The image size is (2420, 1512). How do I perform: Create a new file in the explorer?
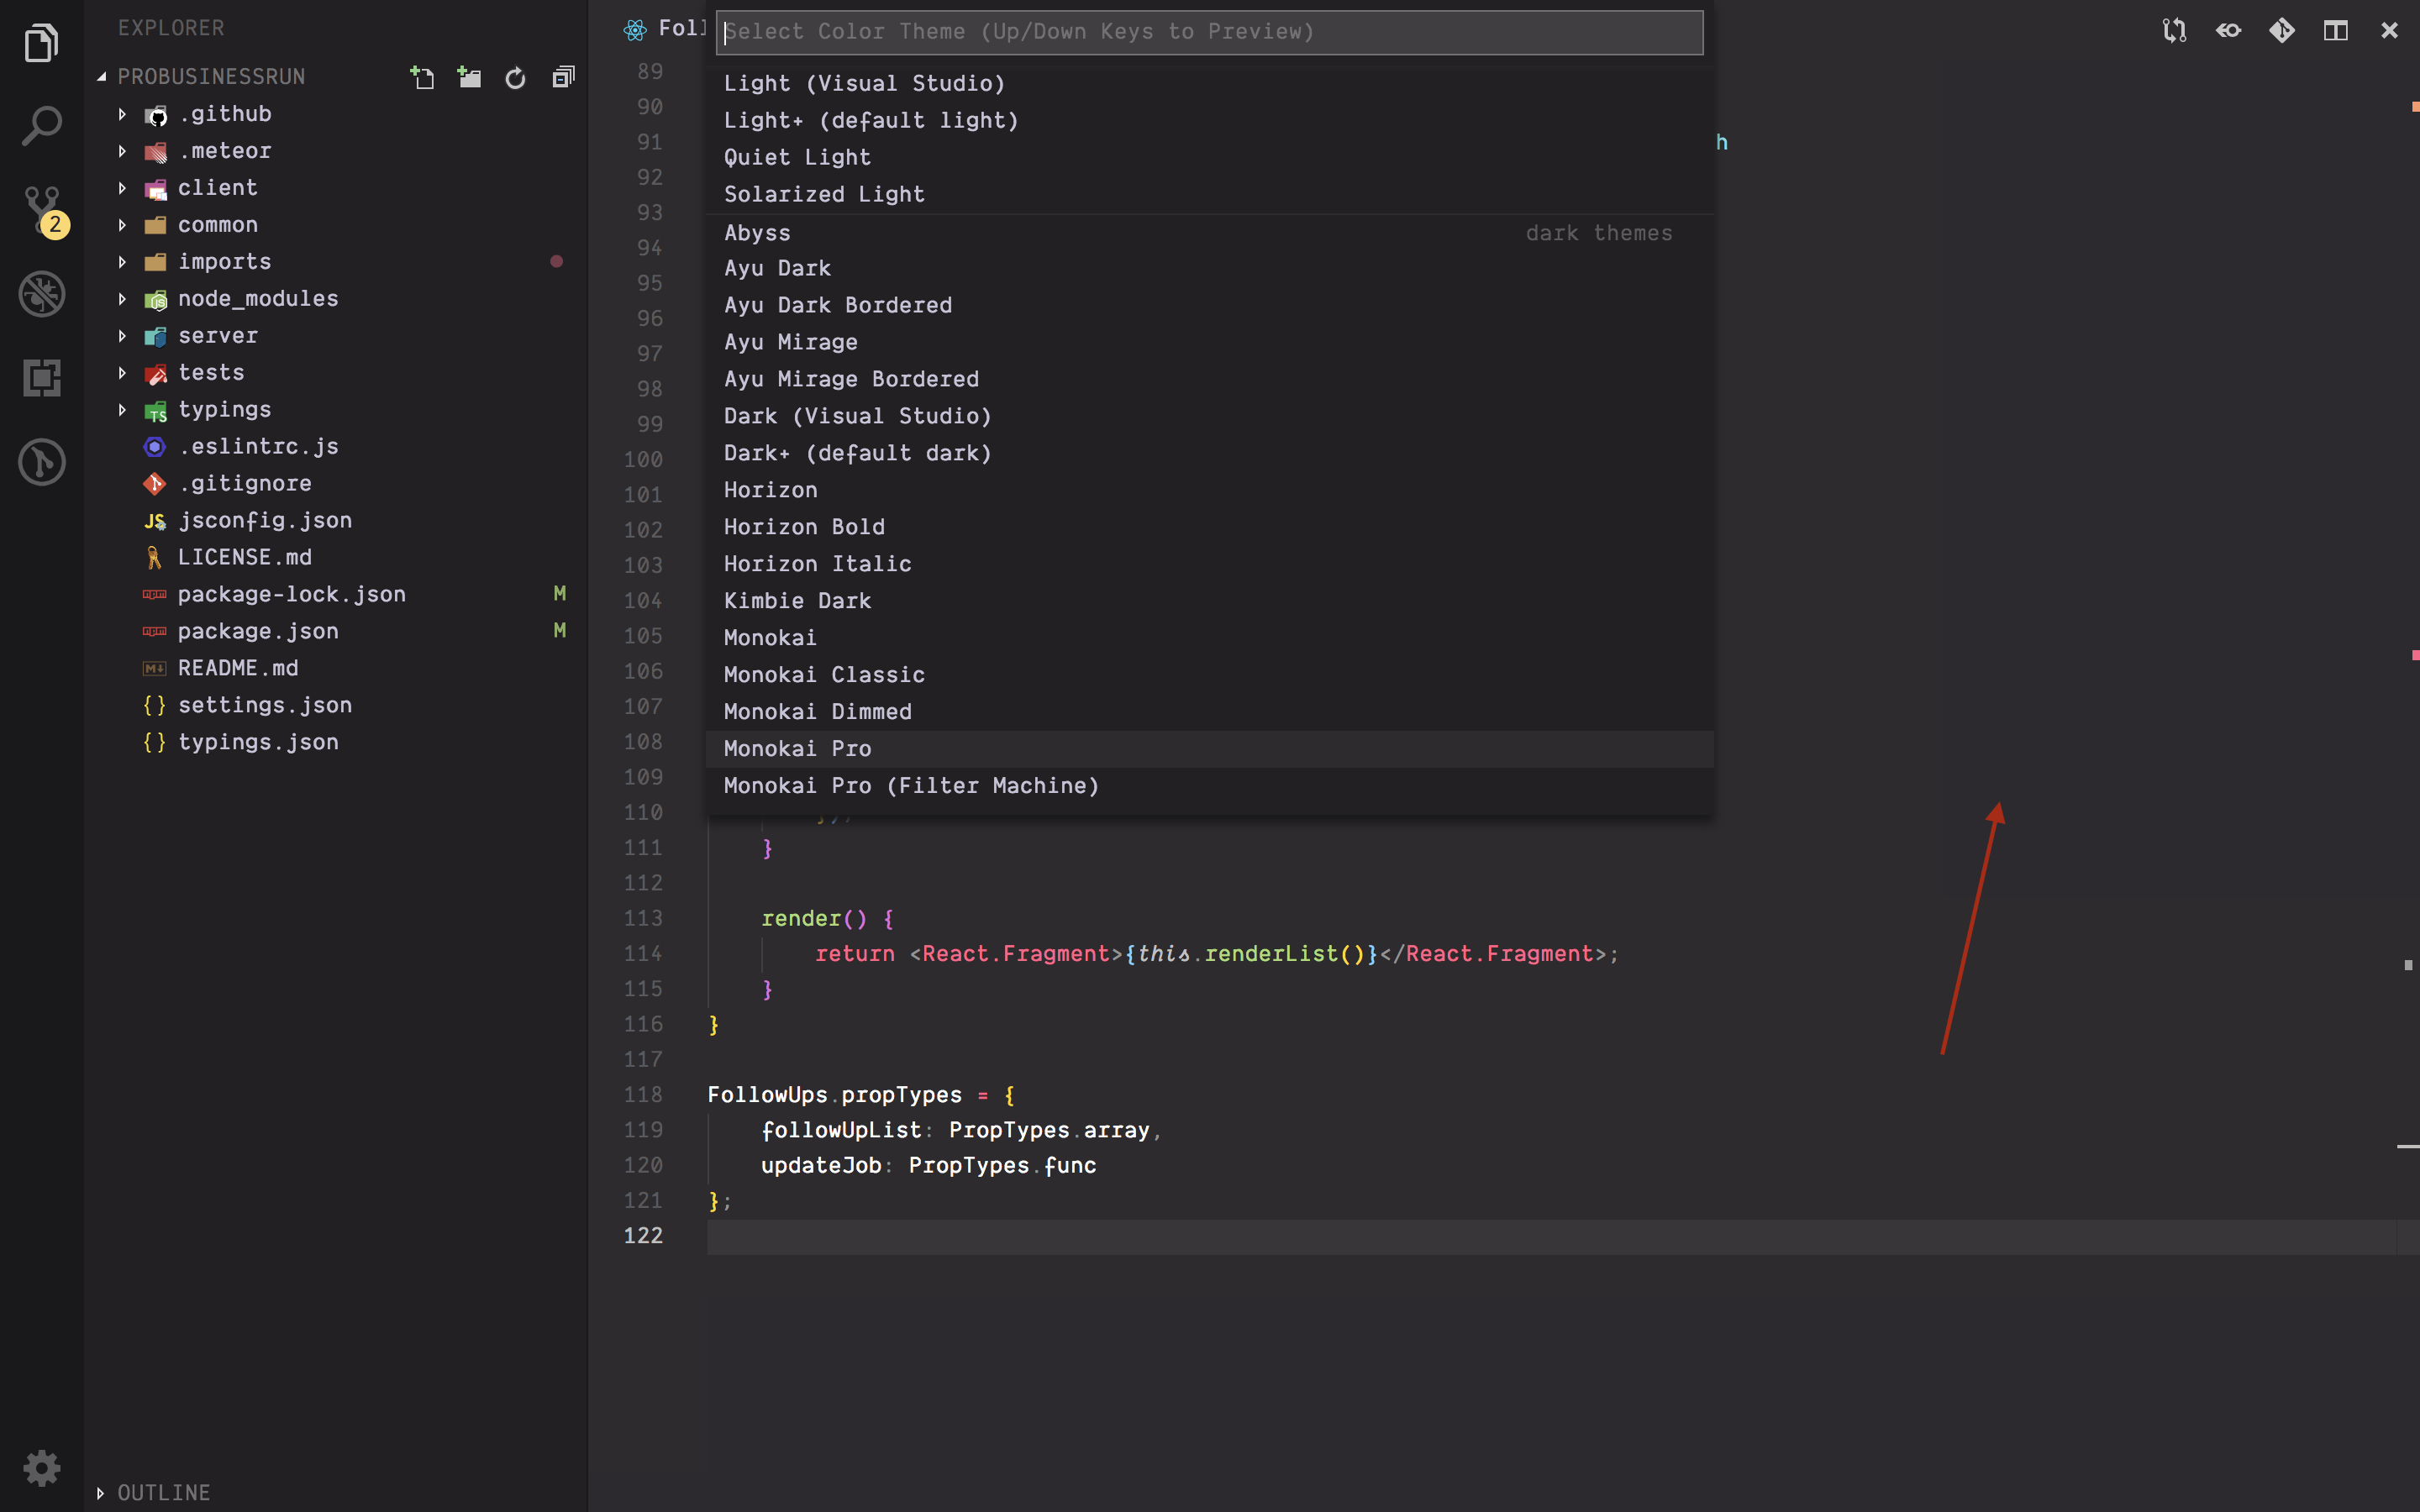(x=421, y=77)
